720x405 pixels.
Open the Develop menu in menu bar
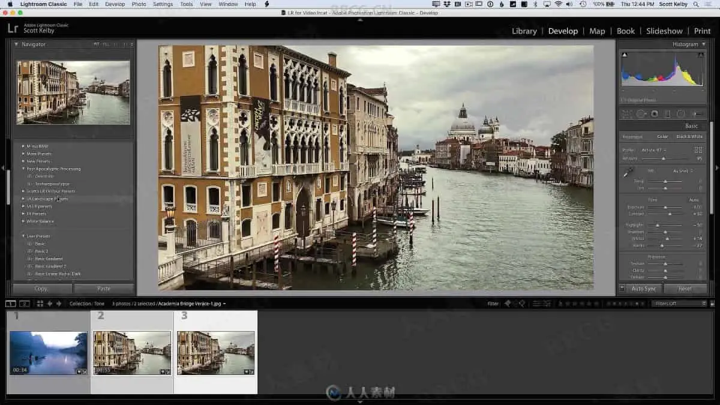coord(115,4)
